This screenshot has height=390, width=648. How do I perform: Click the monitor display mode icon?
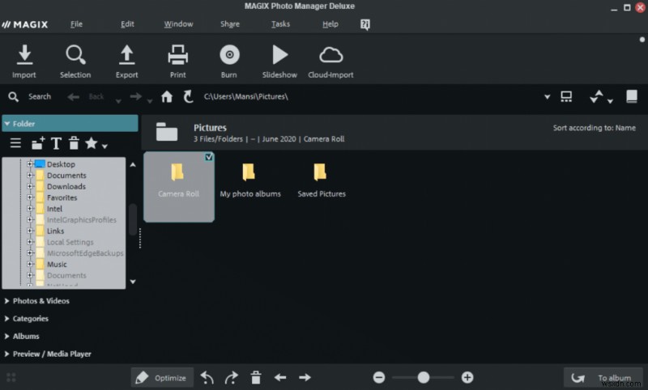pos(566,96)
